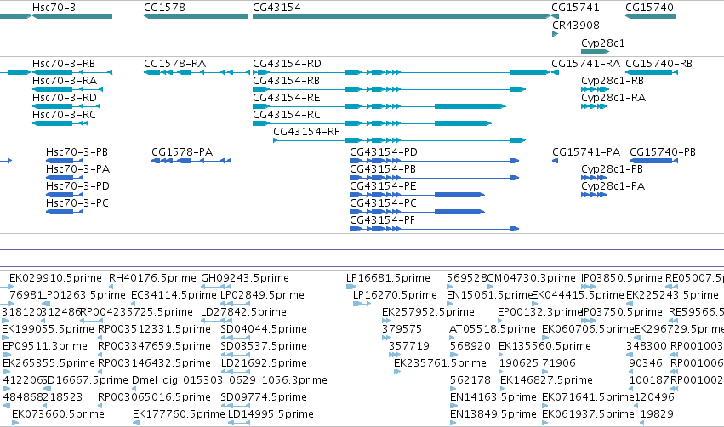Click protein CG15740-PB label
This screenshot has width=724, height=427.
[x=663, y=152]
